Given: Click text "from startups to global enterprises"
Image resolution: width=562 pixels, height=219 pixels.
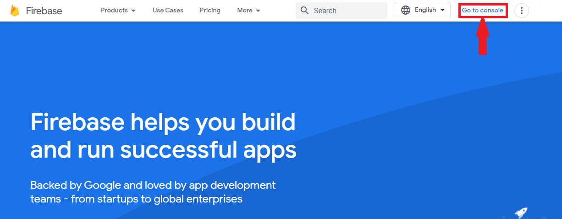Looking at the screenshot, I should click(x=157, y=199).
